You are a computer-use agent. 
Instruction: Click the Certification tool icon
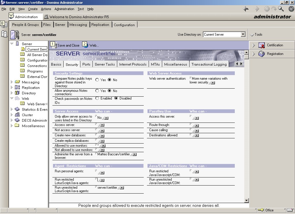pos(262,45)
